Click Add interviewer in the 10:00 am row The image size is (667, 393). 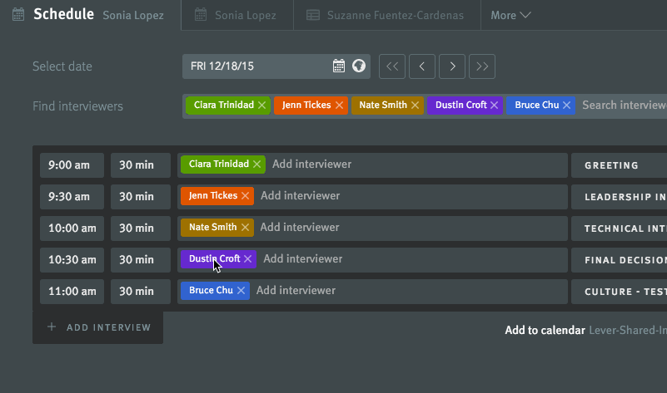[300, 228]
